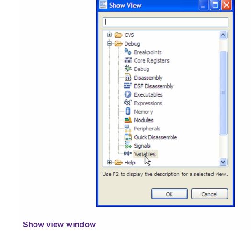Choose the Core Registers binary icon
Screen dimensions: 251x234
tap(128, 60)
